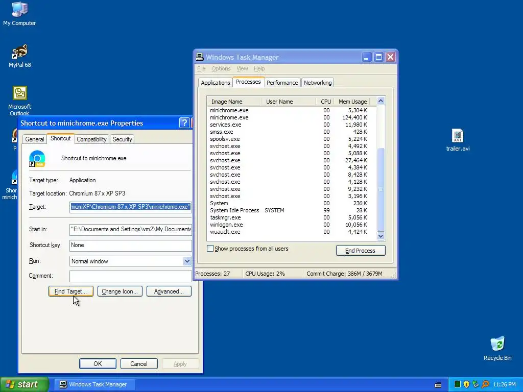
Task: Maximize the Windows Task Manager window
Action: click(378, 57)
